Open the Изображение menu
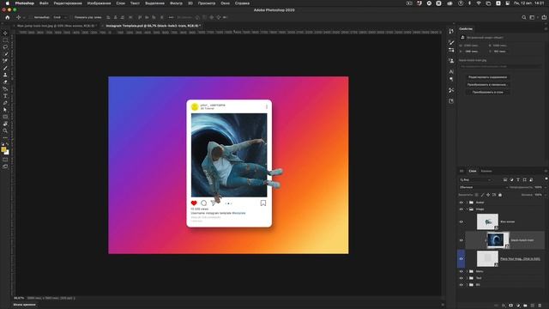The width and height of the screenshot is (549, 309). pyautogui.click(x=100, y=3)
